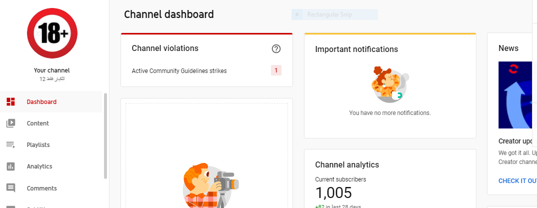Click the sidebar vertical scrollbar

pos(105,135)
